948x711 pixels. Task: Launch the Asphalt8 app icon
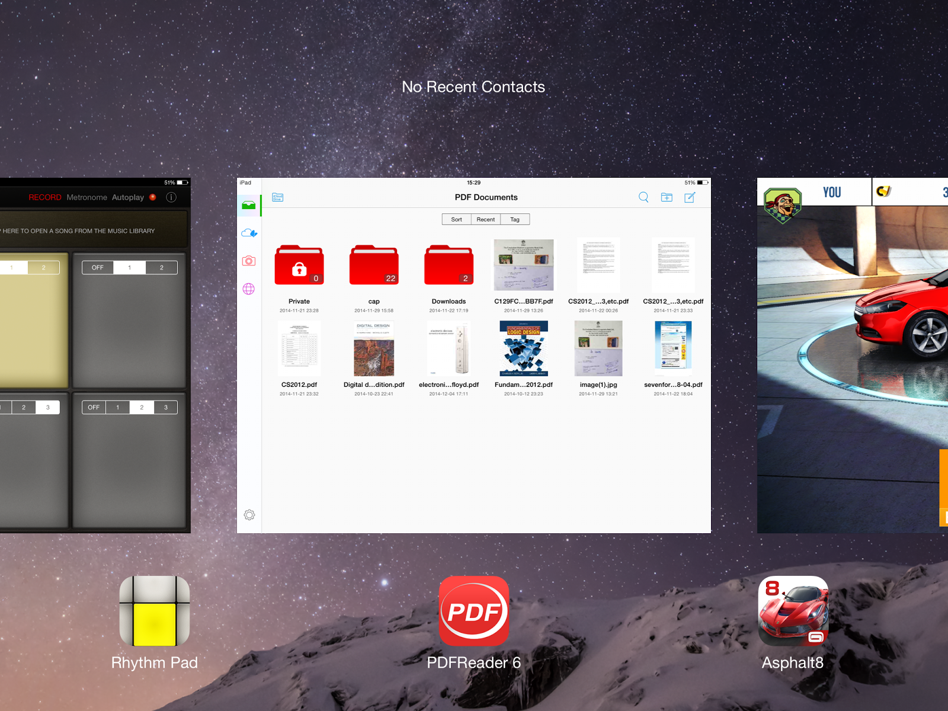pos(793,611)
